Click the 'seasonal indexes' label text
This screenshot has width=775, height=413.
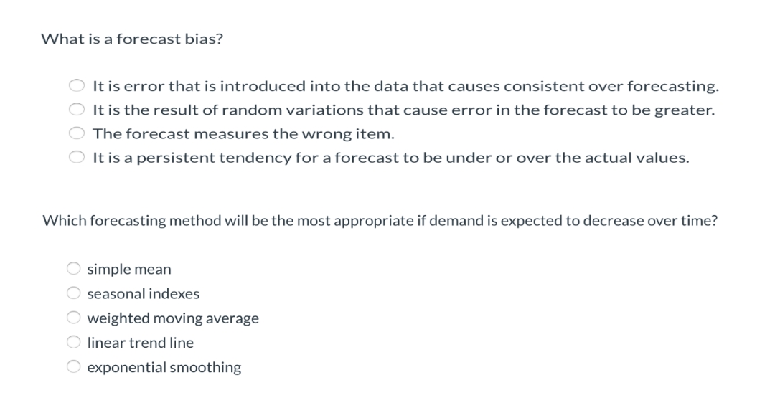point(143,293)
